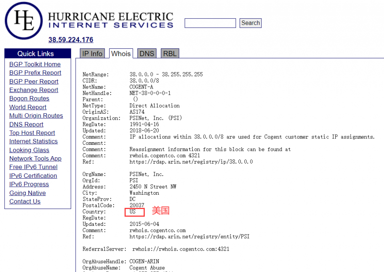This screenshot has width=384, height=272.
Task: Click the OrgName value PSINet, Inc.
Action: pyautogui.click(x=147, y=174)
